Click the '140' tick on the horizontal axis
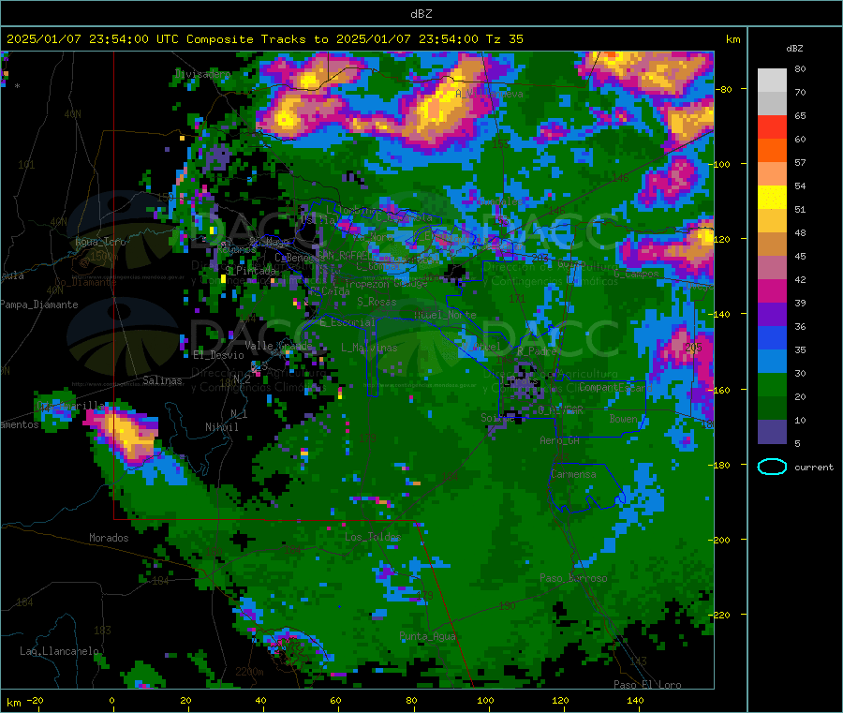The image size is (843, 713). coord(635,700)
